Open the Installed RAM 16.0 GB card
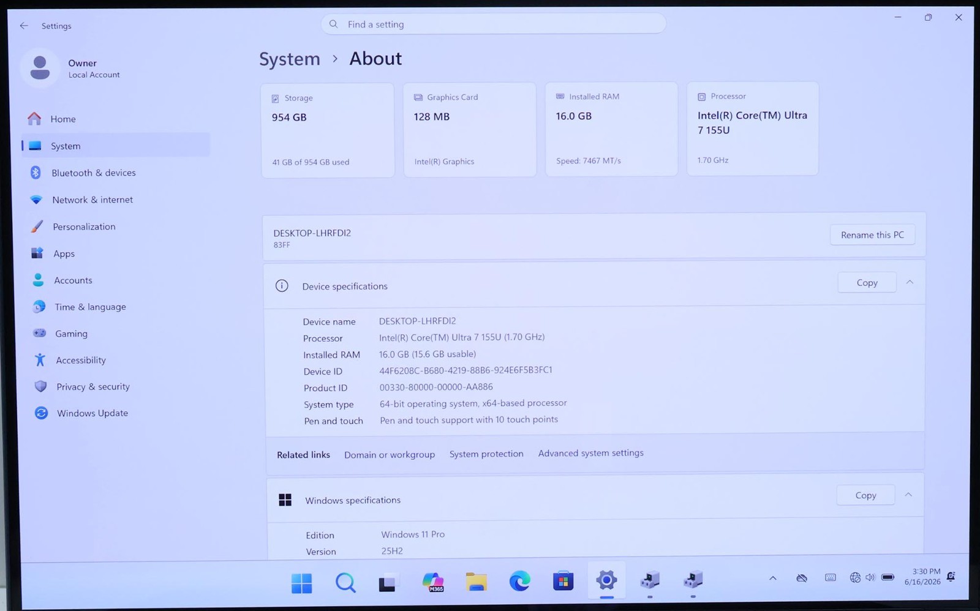 coord(611,129)
